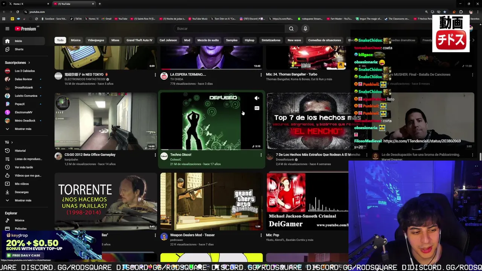Expand the Suscripciones section header

(17, 62)
